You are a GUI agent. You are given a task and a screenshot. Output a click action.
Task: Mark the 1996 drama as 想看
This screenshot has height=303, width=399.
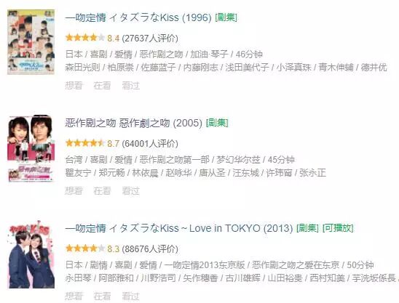[74, 85]
